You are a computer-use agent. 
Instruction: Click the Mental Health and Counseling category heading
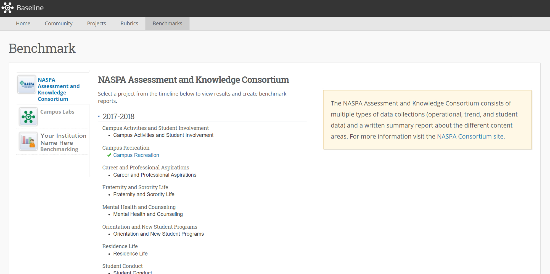click(139, 207)
